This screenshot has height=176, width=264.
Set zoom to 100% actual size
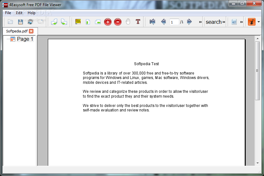point(78,22)
